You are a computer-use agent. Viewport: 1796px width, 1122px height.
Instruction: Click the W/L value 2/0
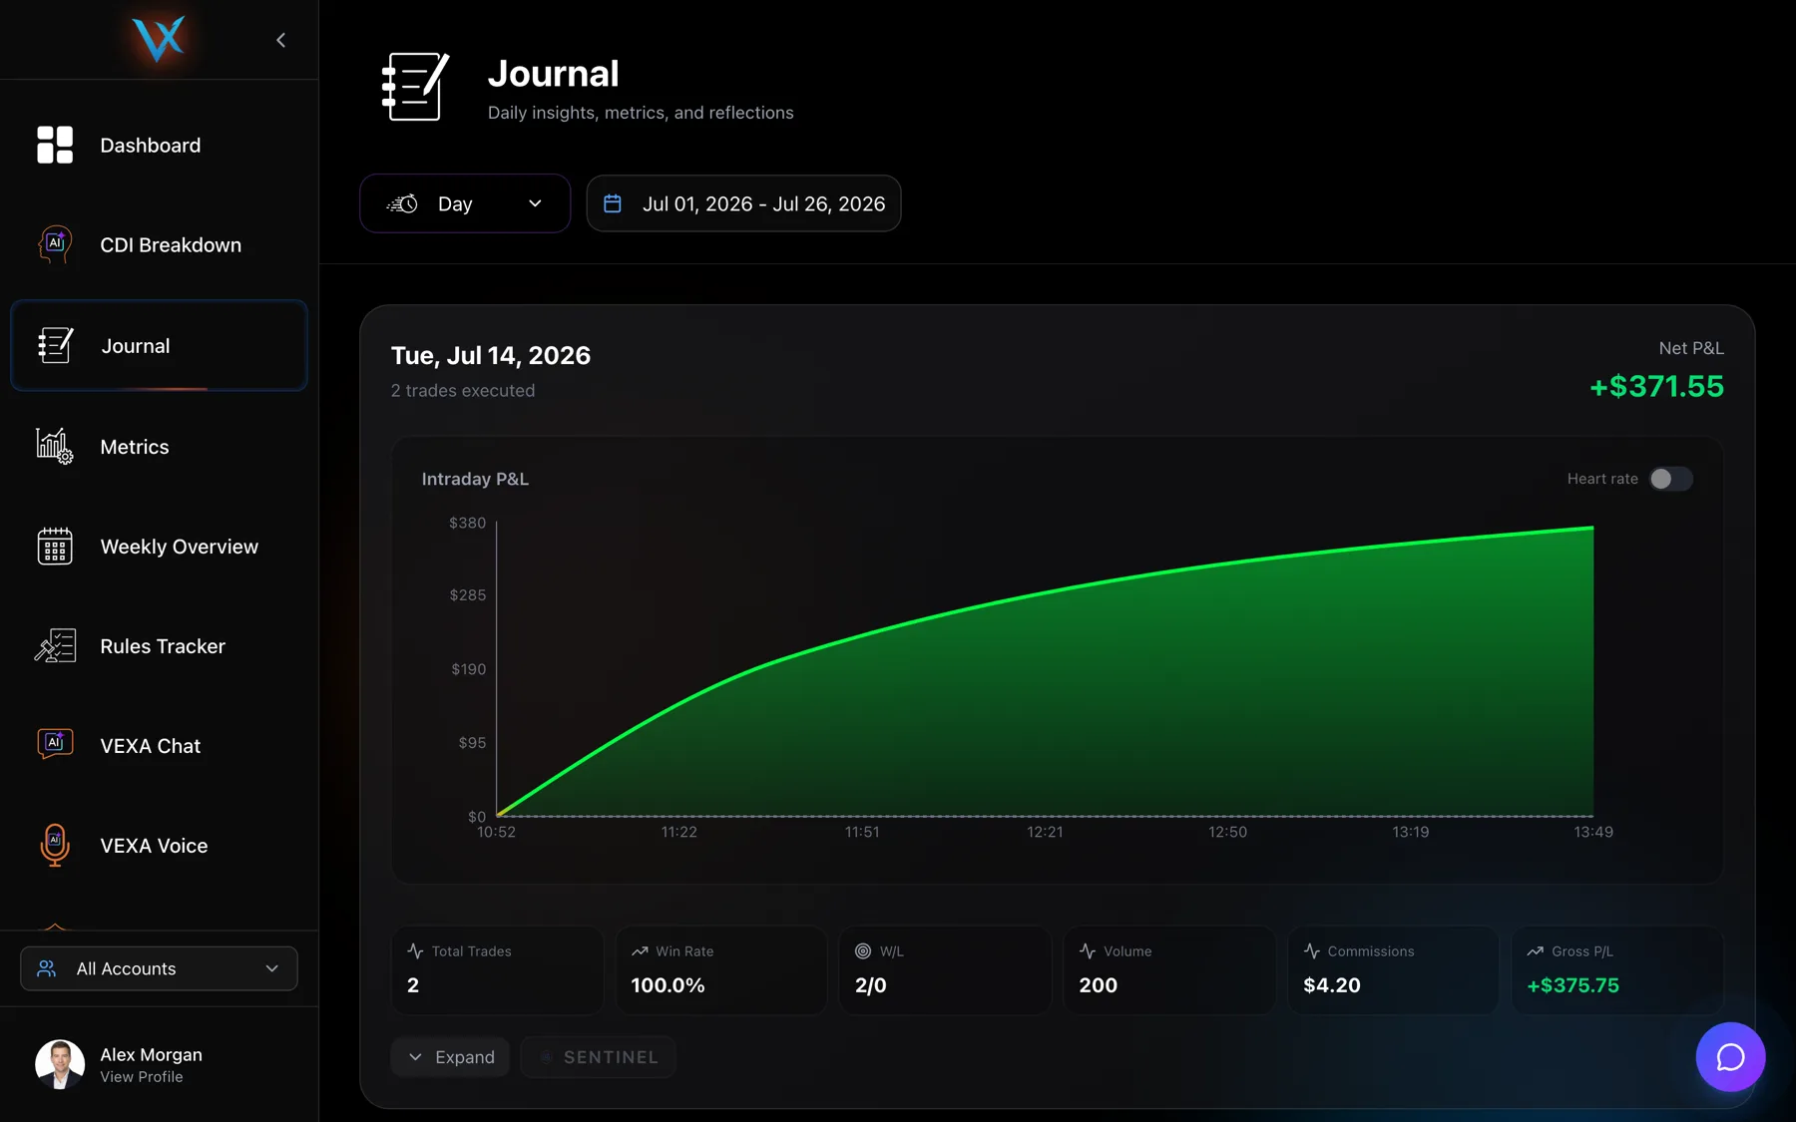point(870,985)
